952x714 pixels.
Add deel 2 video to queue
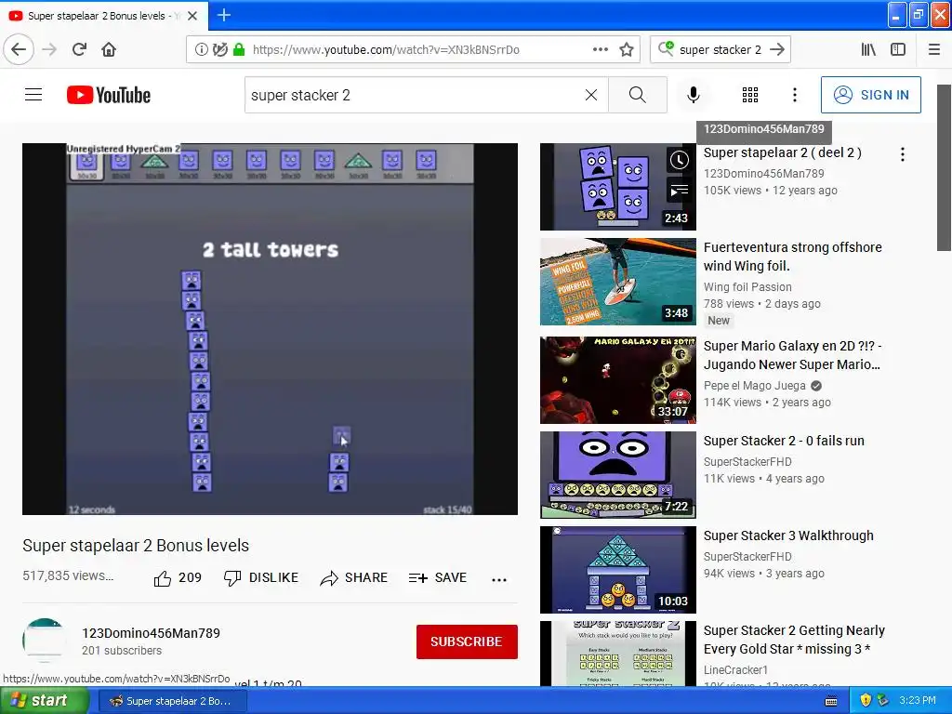pos(680,191)
